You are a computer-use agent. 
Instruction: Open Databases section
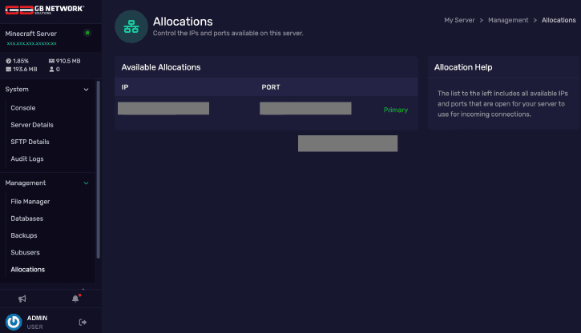[x=27, y=219]
